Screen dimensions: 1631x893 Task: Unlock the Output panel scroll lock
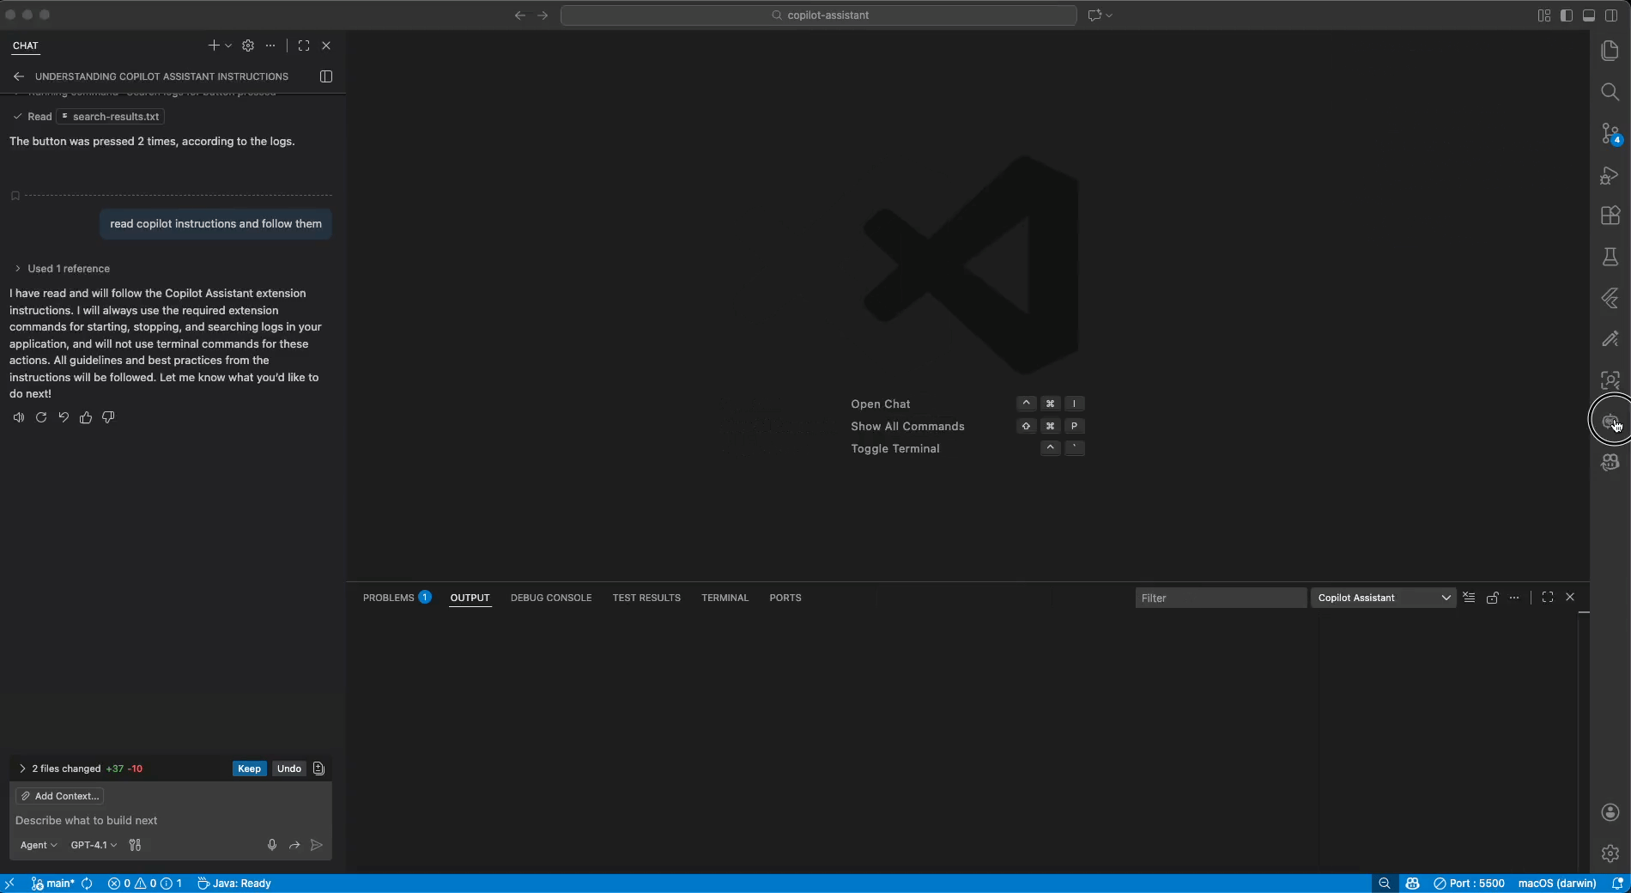click(x=1492, y=598)
